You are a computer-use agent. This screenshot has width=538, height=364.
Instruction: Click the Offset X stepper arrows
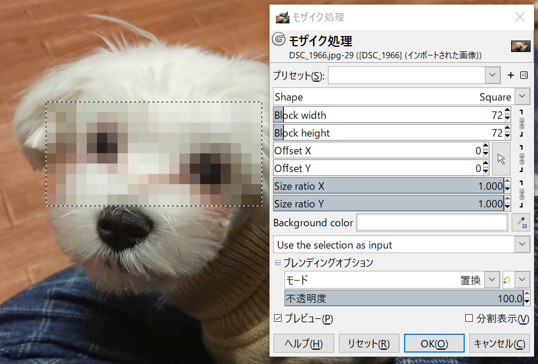(485, 151)
